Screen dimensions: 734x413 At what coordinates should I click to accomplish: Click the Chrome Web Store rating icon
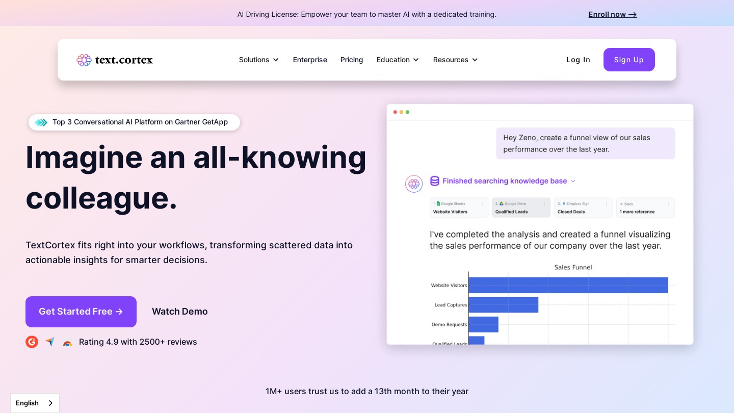click(67, 343)
